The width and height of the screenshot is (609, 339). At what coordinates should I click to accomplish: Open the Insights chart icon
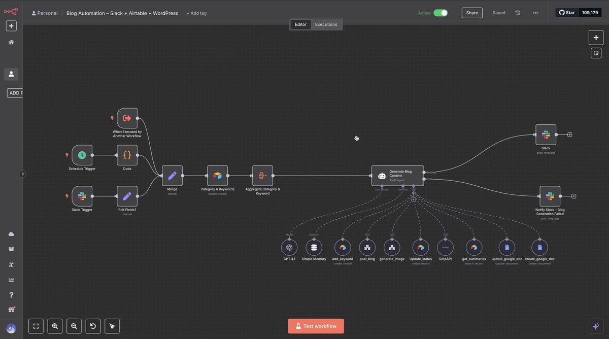(11, 280)
